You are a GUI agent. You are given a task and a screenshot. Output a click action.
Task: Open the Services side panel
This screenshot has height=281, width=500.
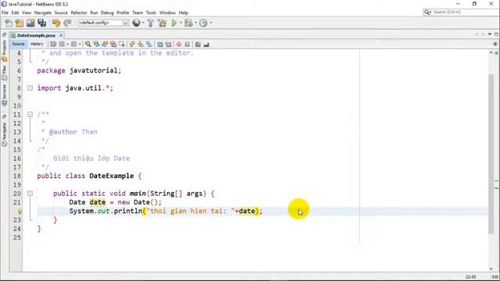(x=4, y=94)
